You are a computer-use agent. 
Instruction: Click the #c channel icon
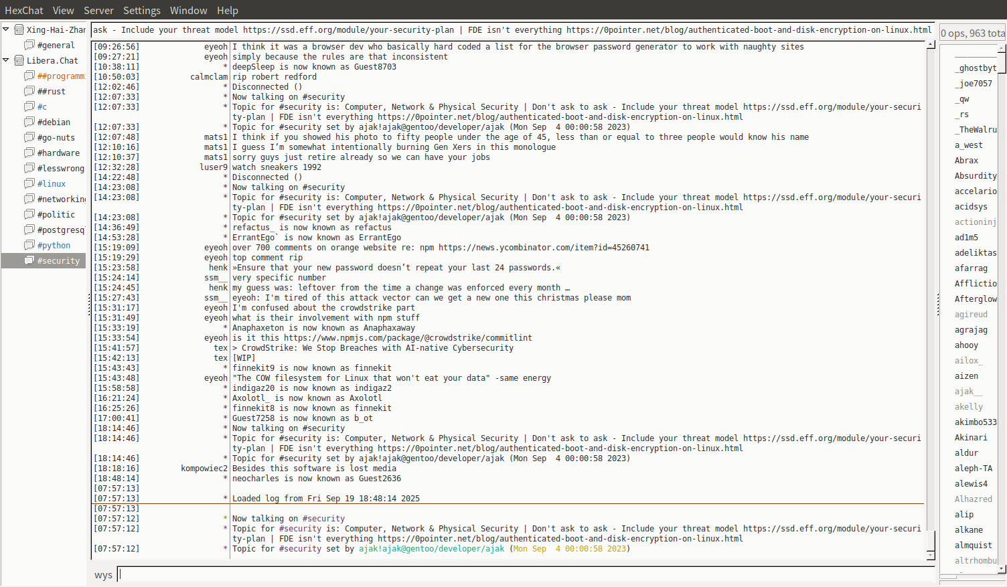point(29,106)
